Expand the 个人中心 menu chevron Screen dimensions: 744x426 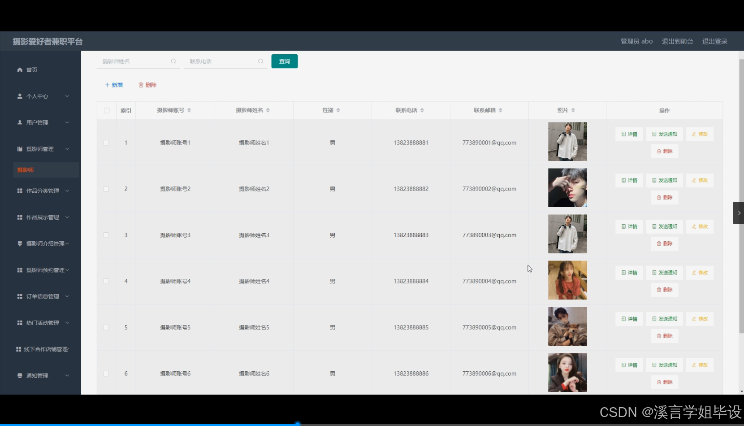pyautogui.click(x=67, y=96)
